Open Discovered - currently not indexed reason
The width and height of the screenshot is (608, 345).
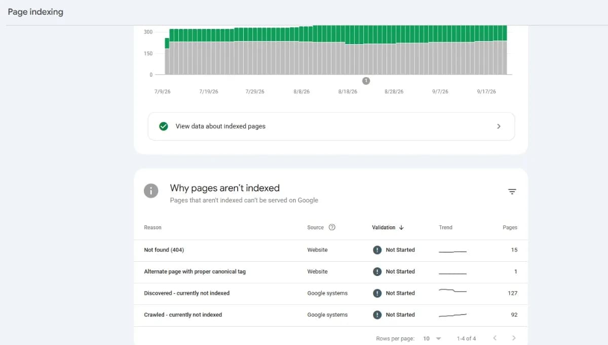pos(186,293)
